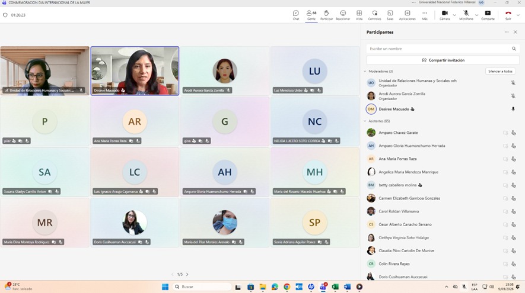Expand the Cámara dropdown arrow
The height and width of the screenshot is (293, 525).
(454, 15)
